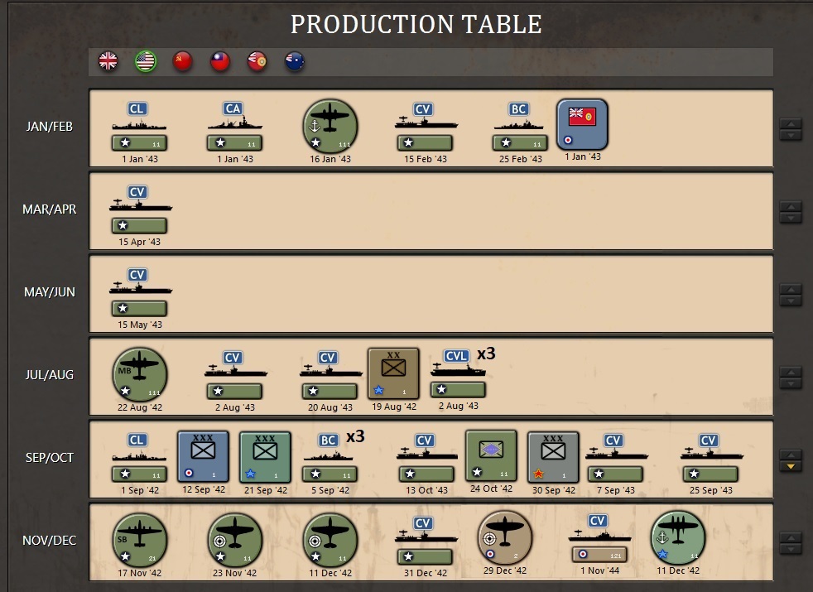Toggle the selected American flag icon
The width and height of the screenshot is (813, 592).
pos(145,60)
